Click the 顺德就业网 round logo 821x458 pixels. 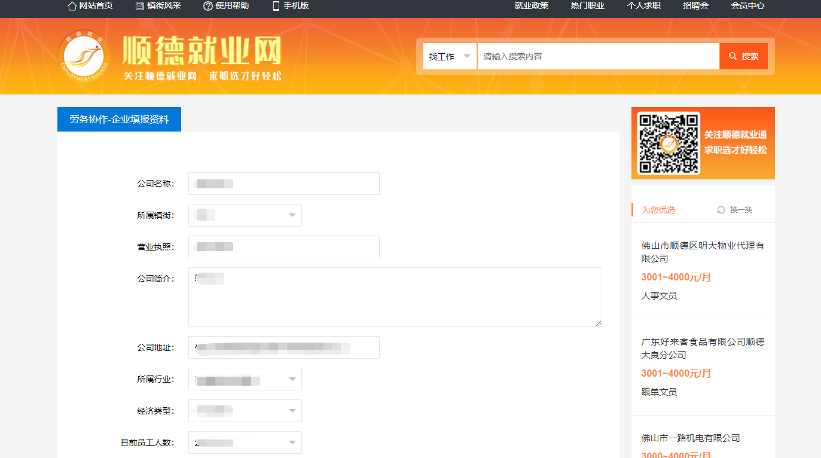coord(84,57)
